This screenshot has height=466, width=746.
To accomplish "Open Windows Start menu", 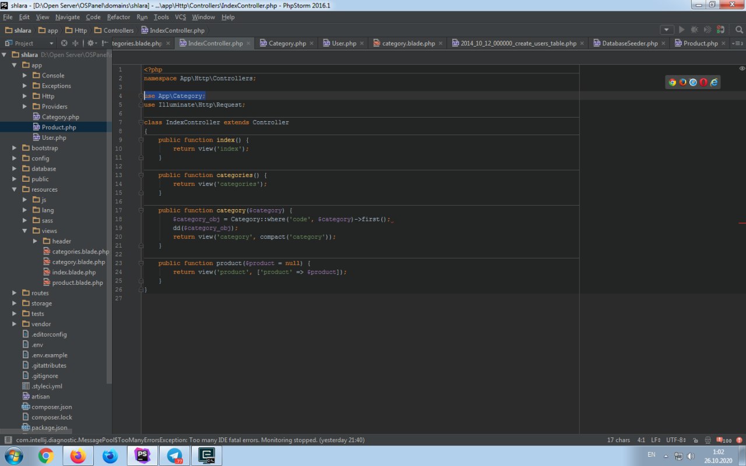I will point(13,456).
